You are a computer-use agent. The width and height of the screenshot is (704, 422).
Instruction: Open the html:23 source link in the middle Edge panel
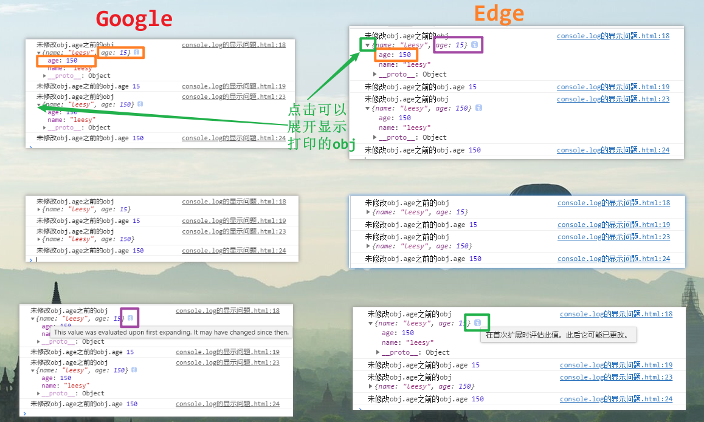point(613,237)
